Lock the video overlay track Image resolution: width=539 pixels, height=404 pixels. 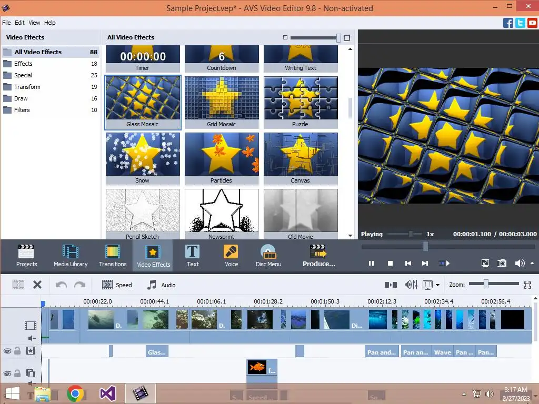[x=17, y=373]
